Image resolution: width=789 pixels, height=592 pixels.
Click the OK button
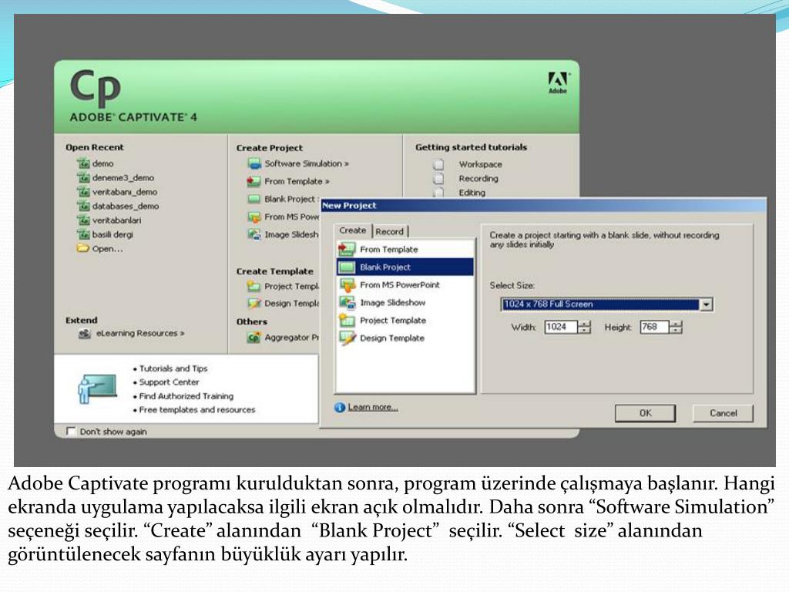coord(645,413)
